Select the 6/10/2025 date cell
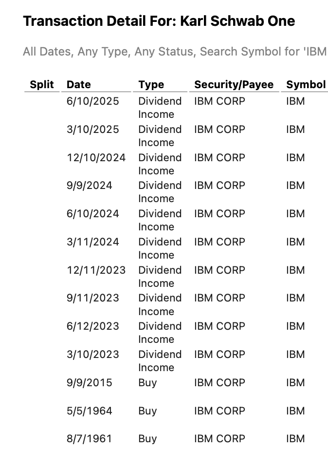328x451 pixels. click(92, 101)
